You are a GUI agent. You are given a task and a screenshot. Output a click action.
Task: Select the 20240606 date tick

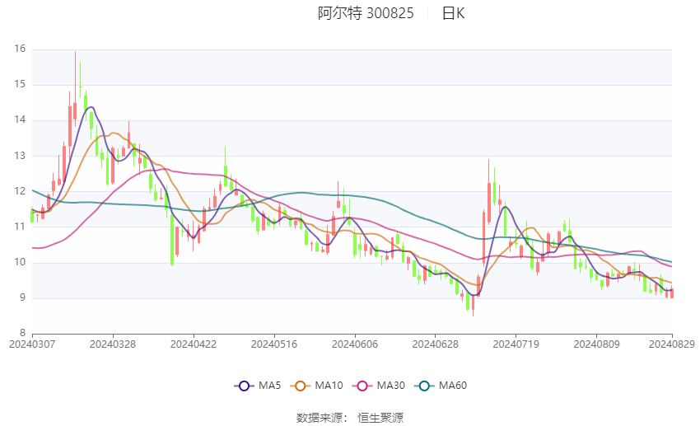(x=355, y=344)
